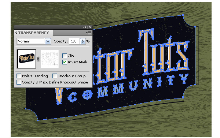Open the Normal blending mode dropdown

(x=48, y=41)
